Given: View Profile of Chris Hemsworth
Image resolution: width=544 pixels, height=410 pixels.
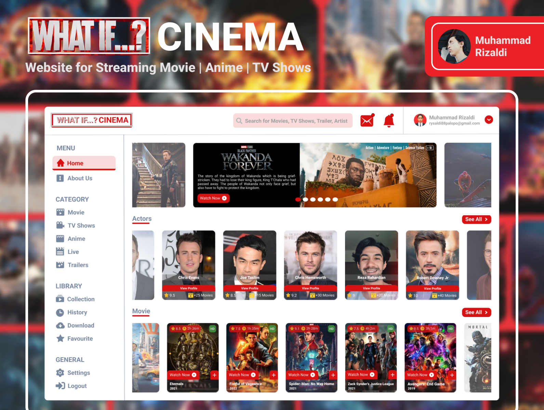Looking at the screenshot, I should 310,288.
